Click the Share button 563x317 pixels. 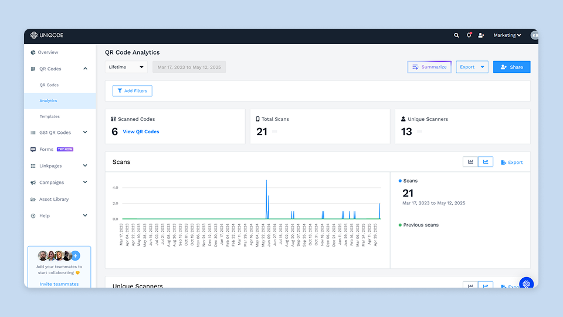(511, 67)
